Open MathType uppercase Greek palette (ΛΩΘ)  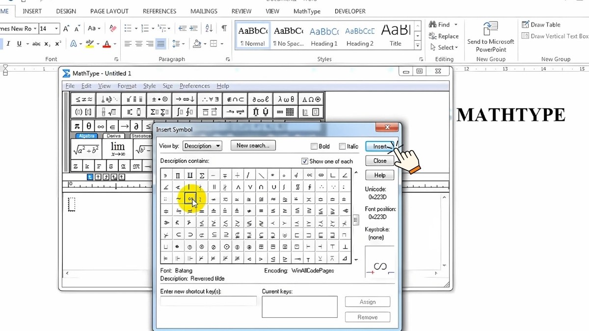click(311, 99)
